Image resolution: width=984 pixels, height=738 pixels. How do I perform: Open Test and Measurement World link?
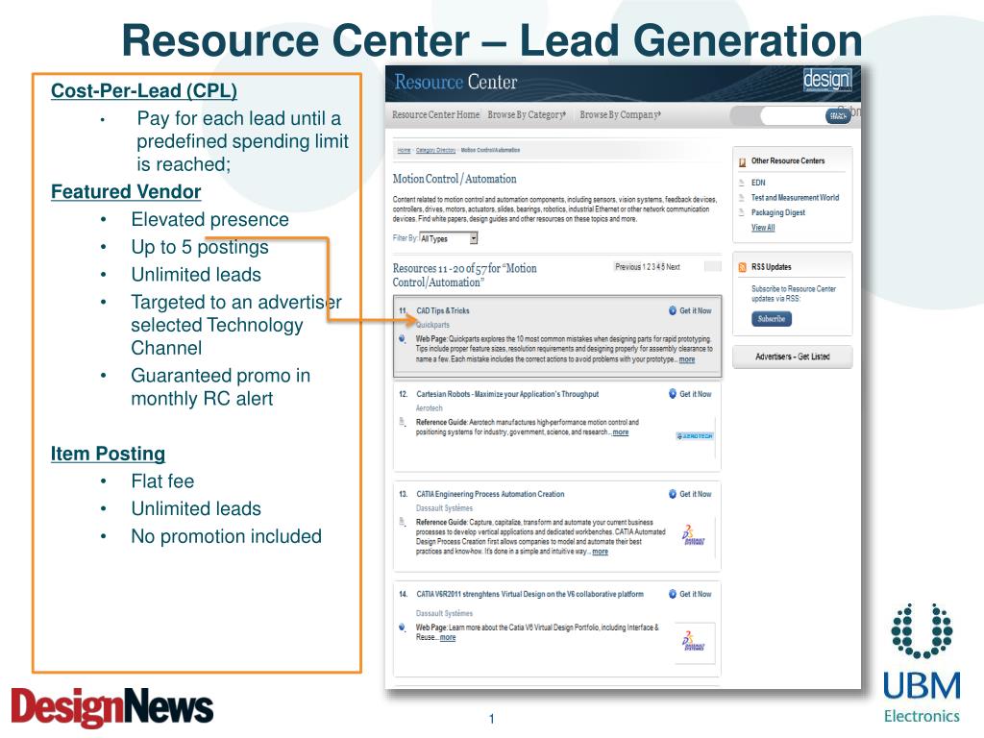click(795, 198)
